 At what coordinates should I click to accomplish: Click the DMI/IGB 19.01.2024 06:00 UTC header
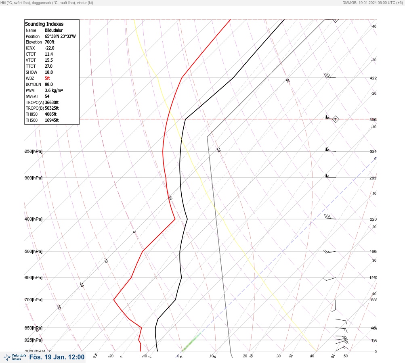[372, 2]
